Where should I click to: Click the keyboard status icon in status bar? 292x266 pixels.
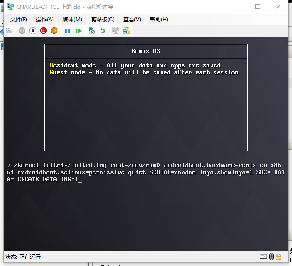(263, 257)
